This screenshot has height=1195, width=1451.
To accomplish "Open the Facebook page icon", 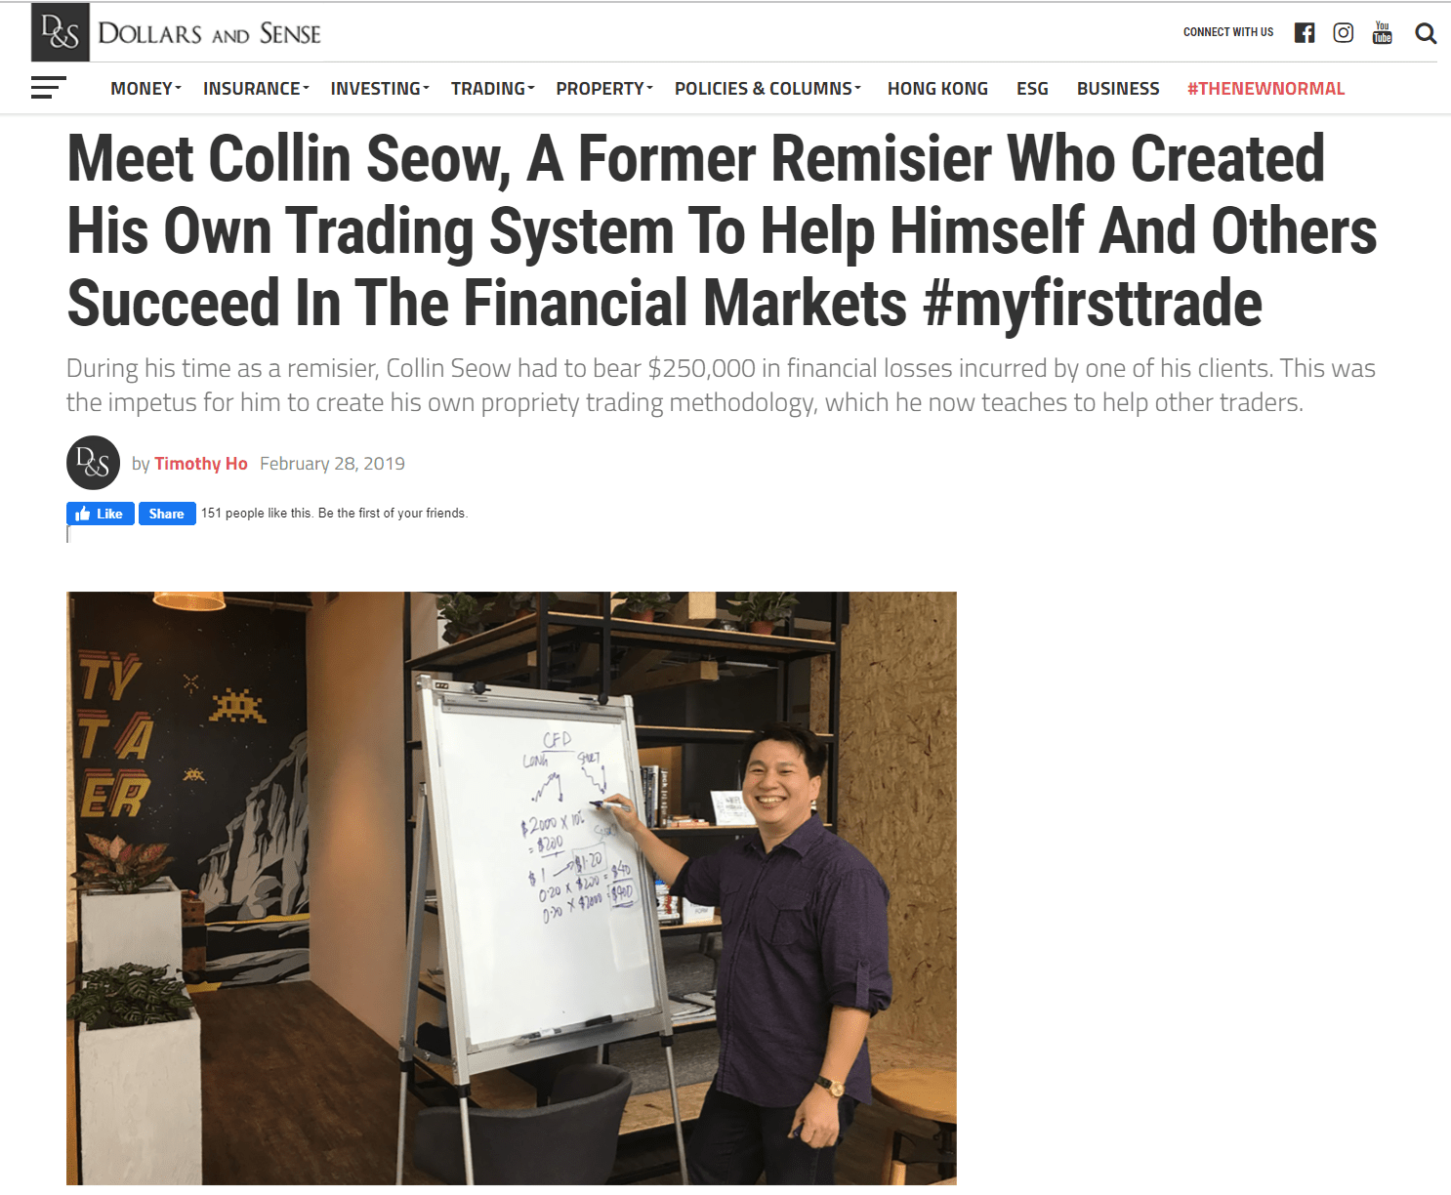I will click(x=1305, y=33).
